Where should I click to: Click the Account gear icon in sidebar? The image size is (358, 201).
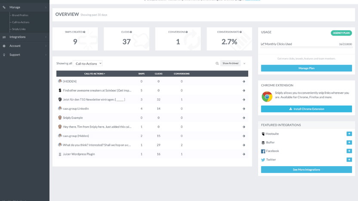click(4, 46)
